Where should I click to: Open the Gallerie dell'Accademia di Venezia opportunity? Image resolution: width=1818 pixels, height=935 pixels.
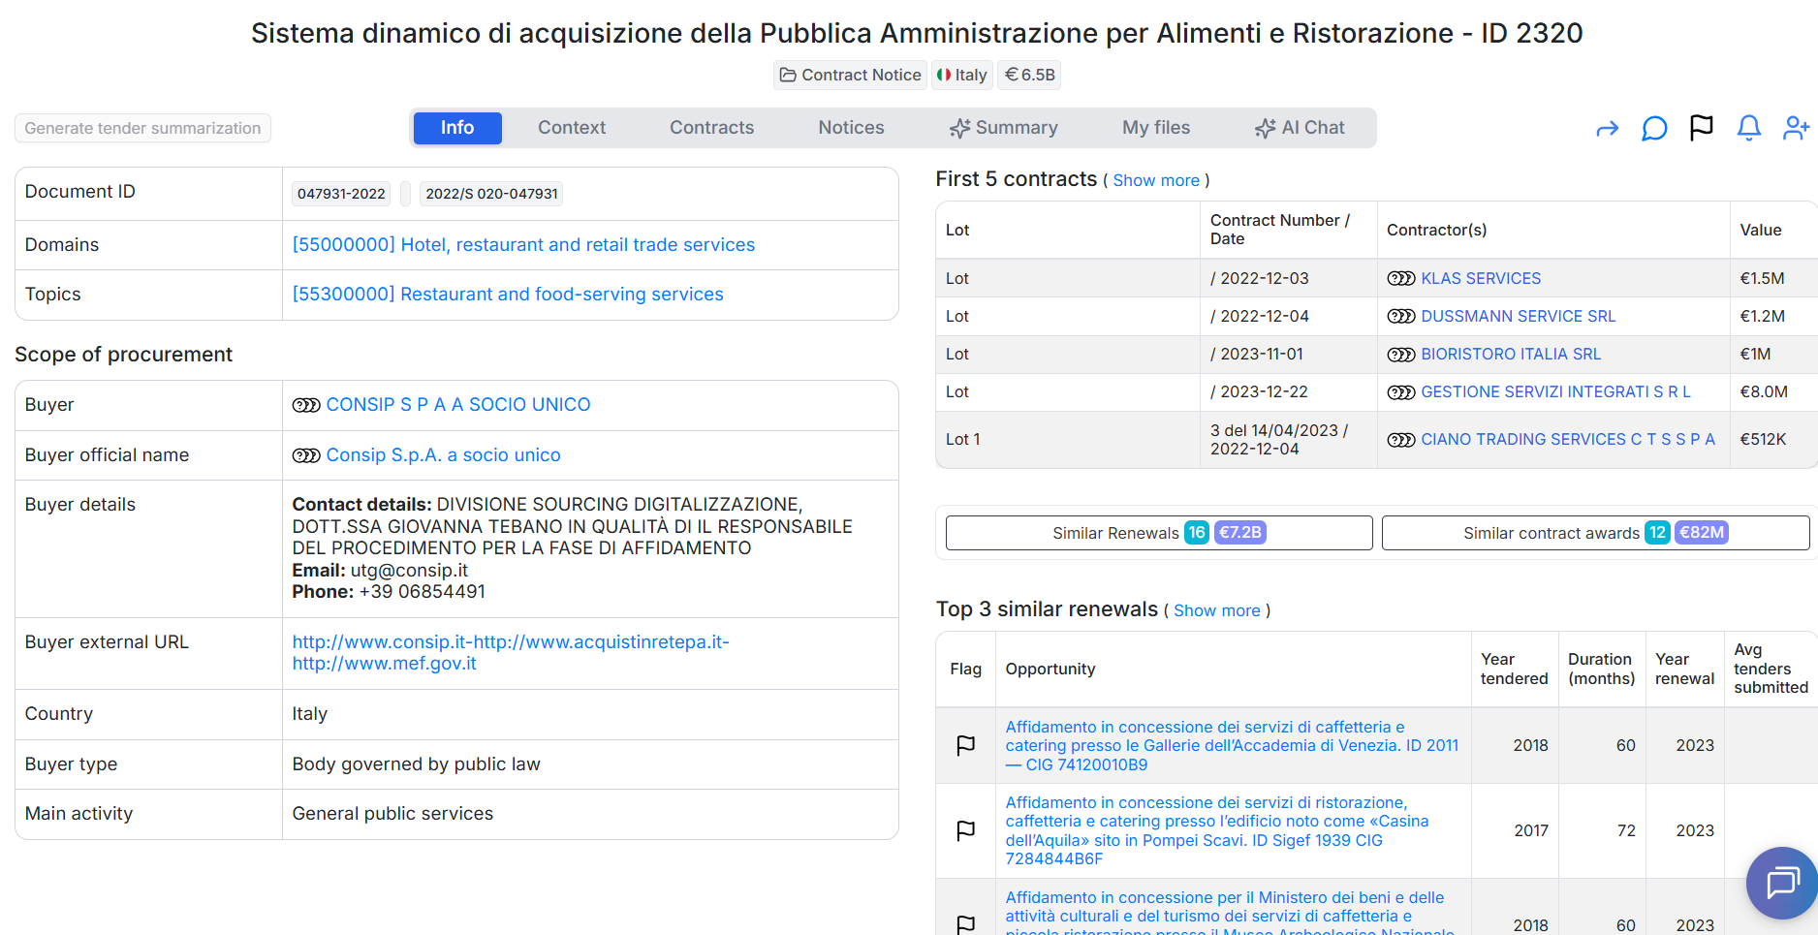(x=1232, y=746)
